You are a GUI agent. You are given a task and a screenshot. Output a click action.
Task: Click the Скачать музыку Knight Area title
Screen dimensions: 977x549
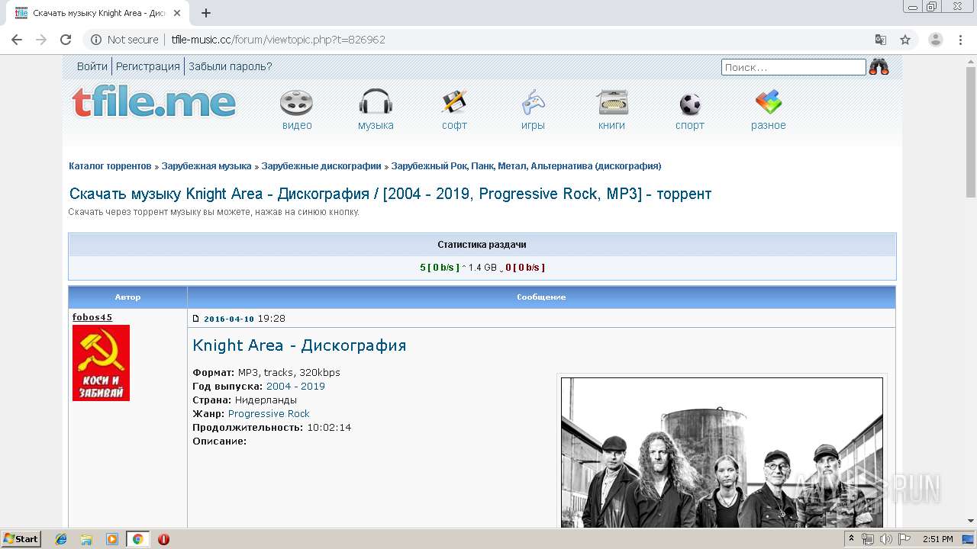pos(390,194)
